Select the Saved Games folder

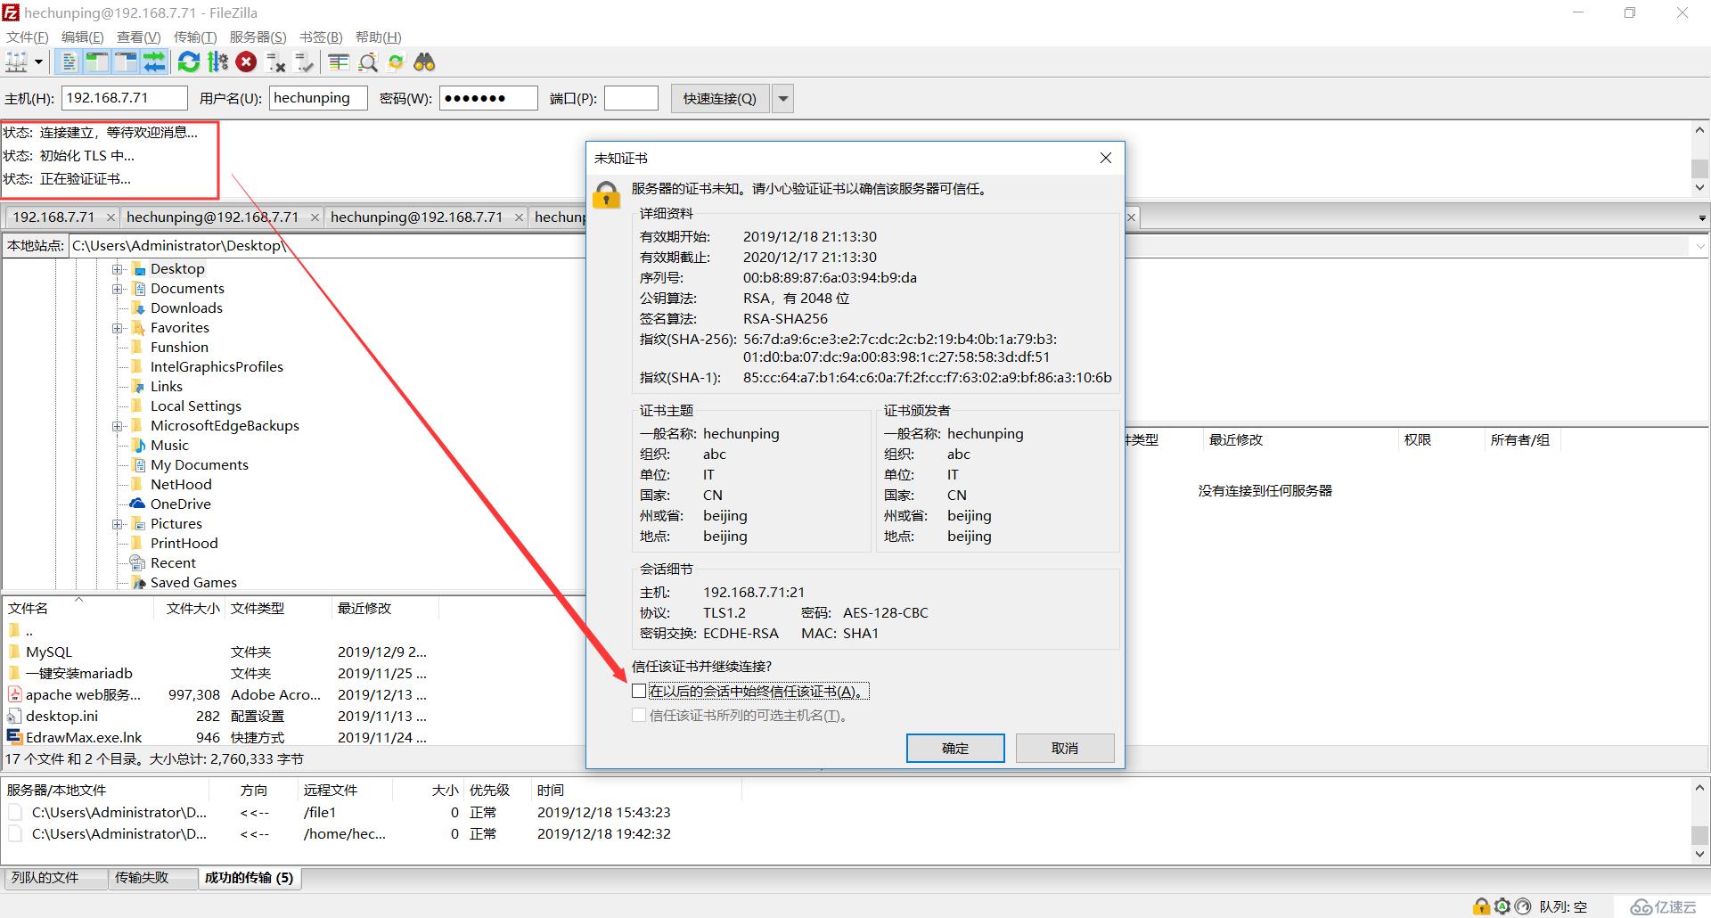point(193,583)
